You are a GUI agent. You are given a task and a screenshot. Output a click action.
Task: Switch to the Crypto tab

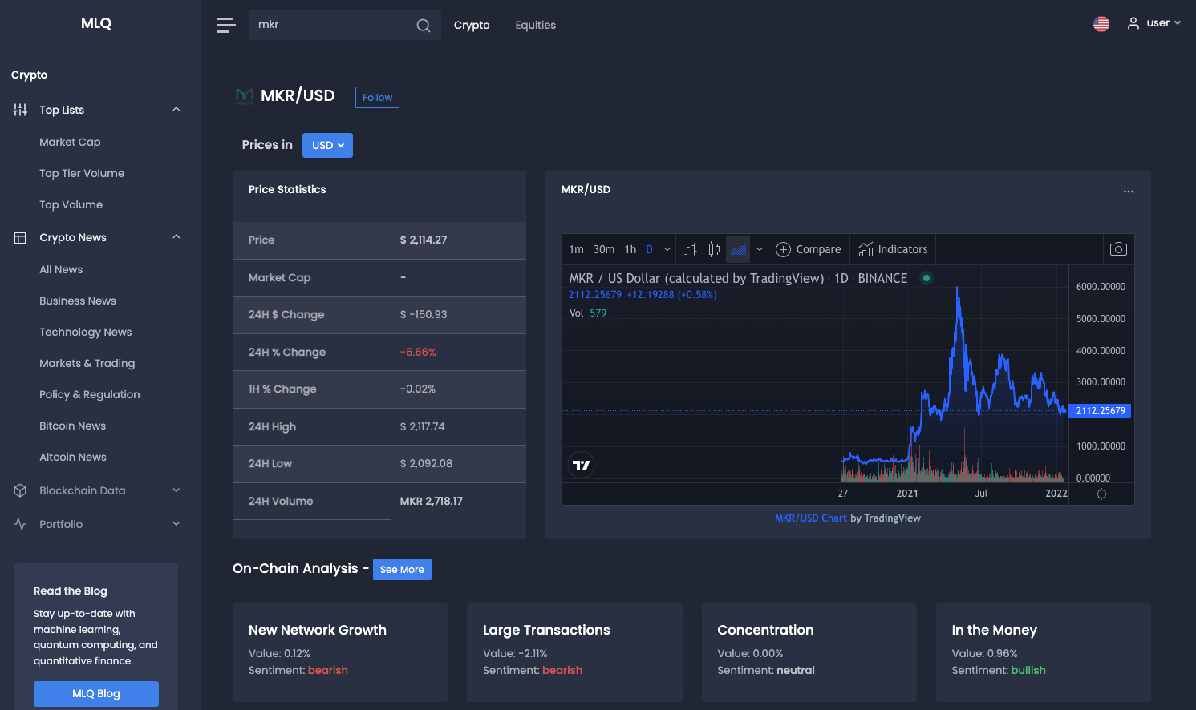[x=472, y=25]
